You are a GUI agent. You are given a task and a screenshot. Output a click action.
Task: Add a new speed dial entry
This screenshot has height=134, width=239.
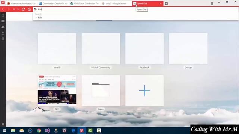click(145, 90)
